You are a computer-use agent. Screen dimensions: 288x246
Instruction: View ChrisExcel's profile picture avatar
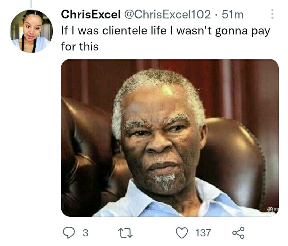point(31,31)
